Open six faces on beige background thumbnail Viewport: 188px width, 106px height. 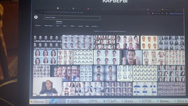pos(149,43)
